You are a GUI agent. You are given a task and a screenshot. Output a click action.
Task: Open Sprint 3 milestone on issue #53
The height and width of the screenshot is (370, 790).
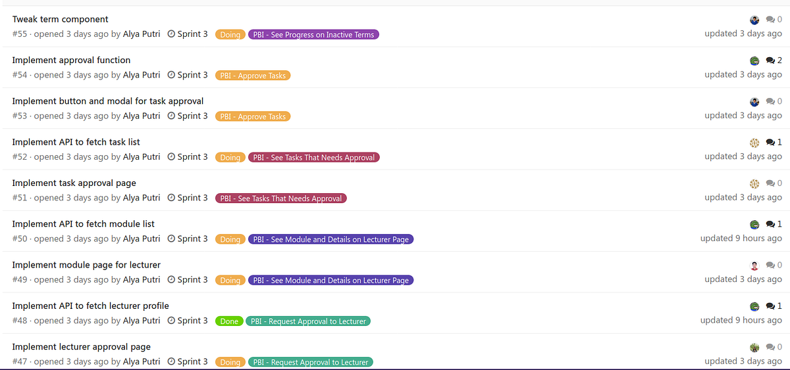(x=188, y=116)
